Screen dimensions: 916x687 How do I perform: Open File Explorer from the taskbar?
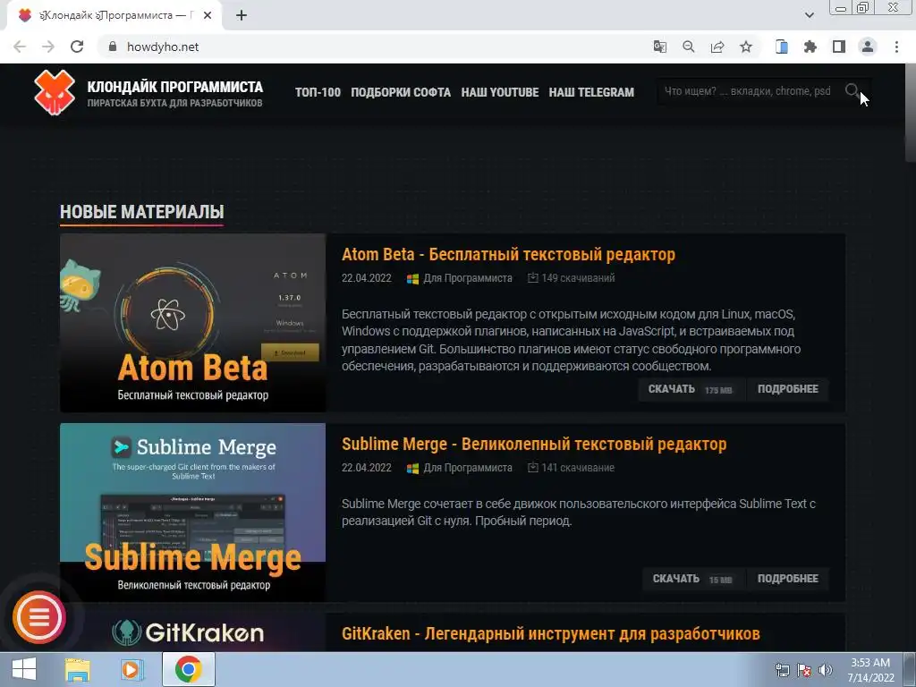(x=77, y=669)
